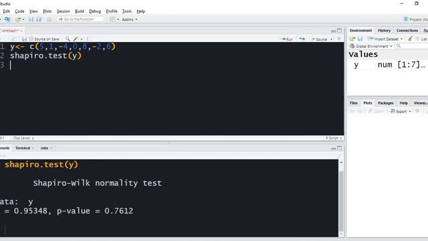Screen dimensions: 428x241
Task: Minimize the source editor pane
Action: pos(333,31)
